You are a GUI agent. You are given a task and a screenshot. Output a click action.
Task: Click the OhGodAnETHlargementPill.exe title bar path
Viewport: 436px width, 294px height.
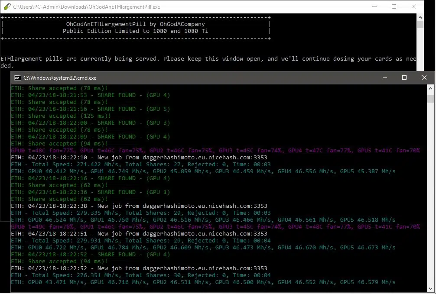(x=87, y=7)
